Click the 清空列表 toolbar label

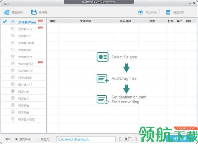click(x=179, y=12)
